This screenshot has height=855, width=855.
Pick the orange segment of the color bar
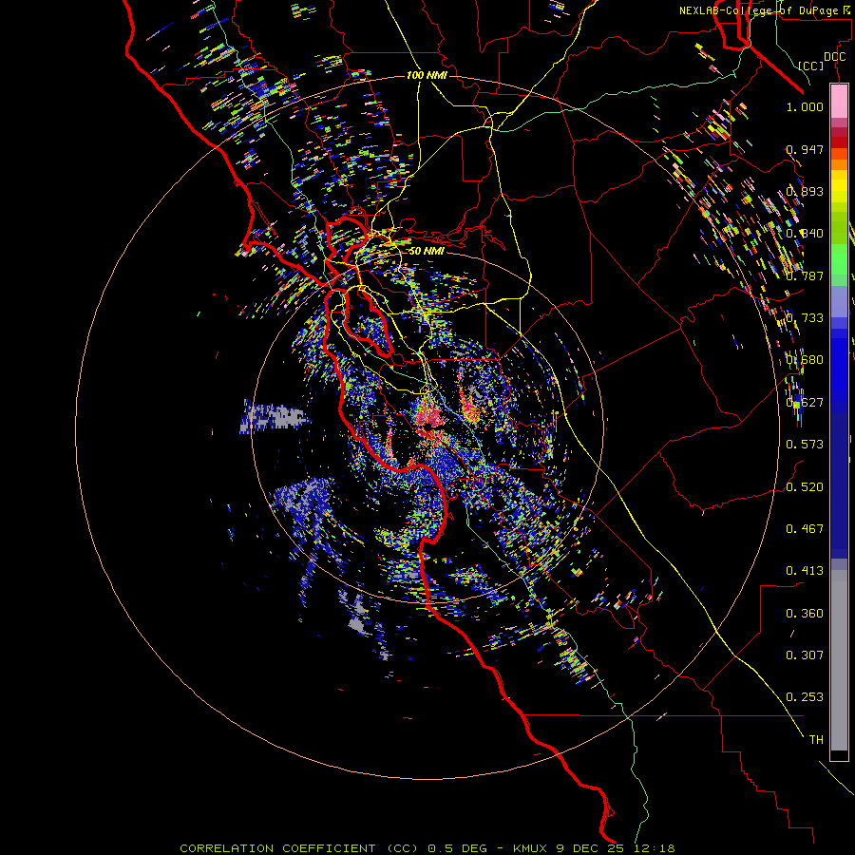839,164
